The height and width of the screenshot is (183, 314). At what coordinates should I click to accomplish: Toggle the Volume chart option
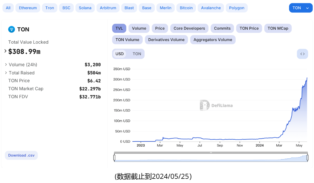[x=139, y=28]
